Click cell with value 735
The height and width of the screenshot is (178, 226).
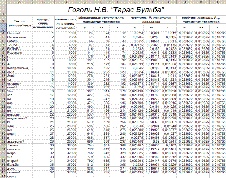coord(101,172)
